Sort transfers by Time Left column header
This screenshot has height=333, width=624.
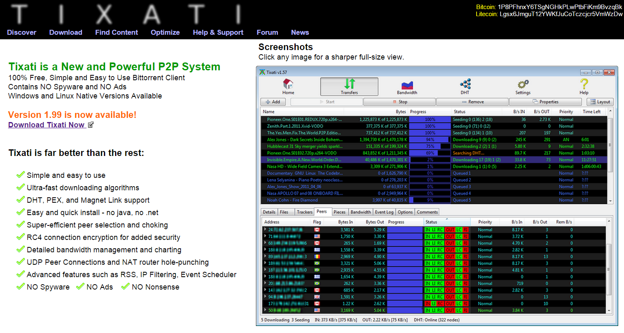point(592,112)
